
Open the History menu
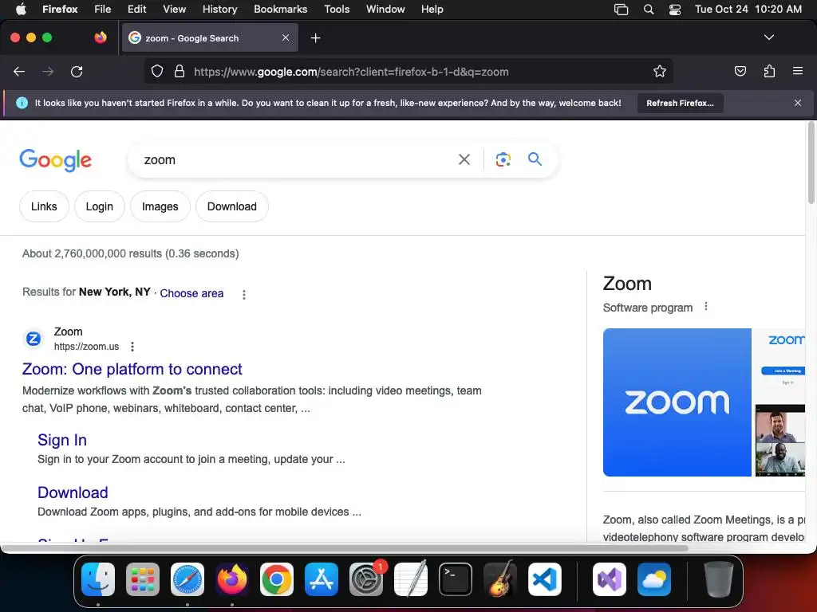(x=220, y=10)
